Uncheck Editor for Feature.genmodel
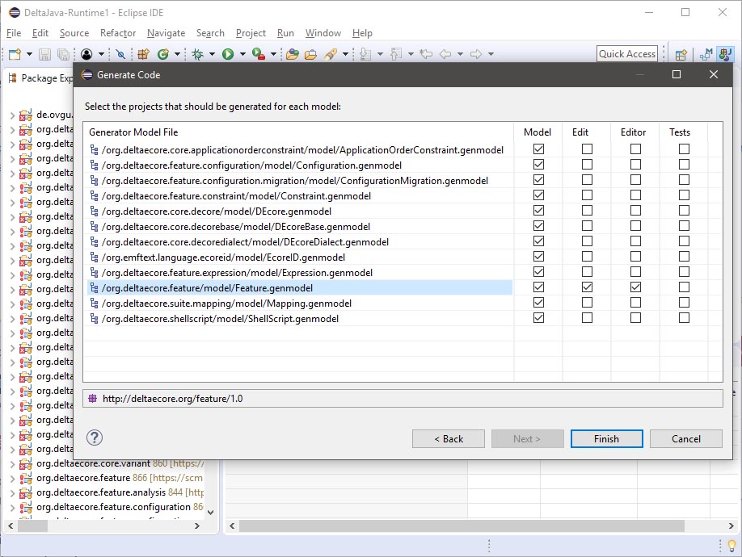 [x=635, y=287]
